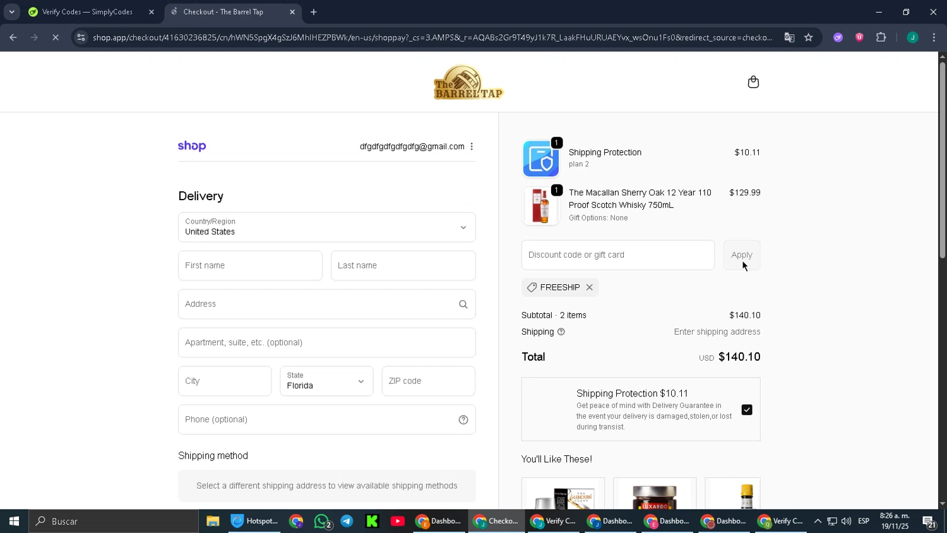Open Telegram from the taskbar

click(x=347, y=522)
